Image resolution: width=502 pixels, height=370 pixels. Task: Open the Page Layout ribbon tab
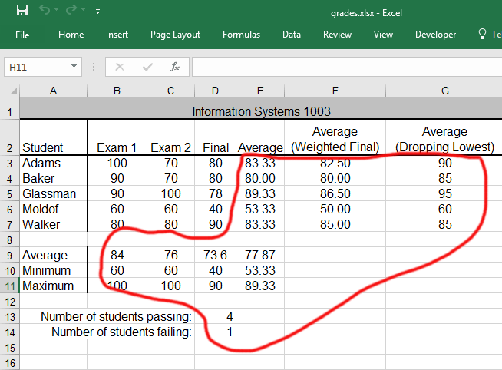click(x=175, y=35)
